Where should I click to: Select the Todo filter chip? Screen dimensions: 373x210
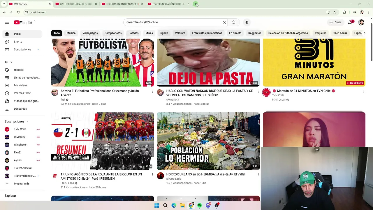pyautogui.click(x=57, y=33)
